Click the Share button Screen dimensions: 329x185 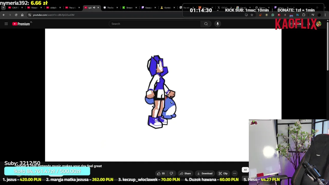click(x=185, y=173)
